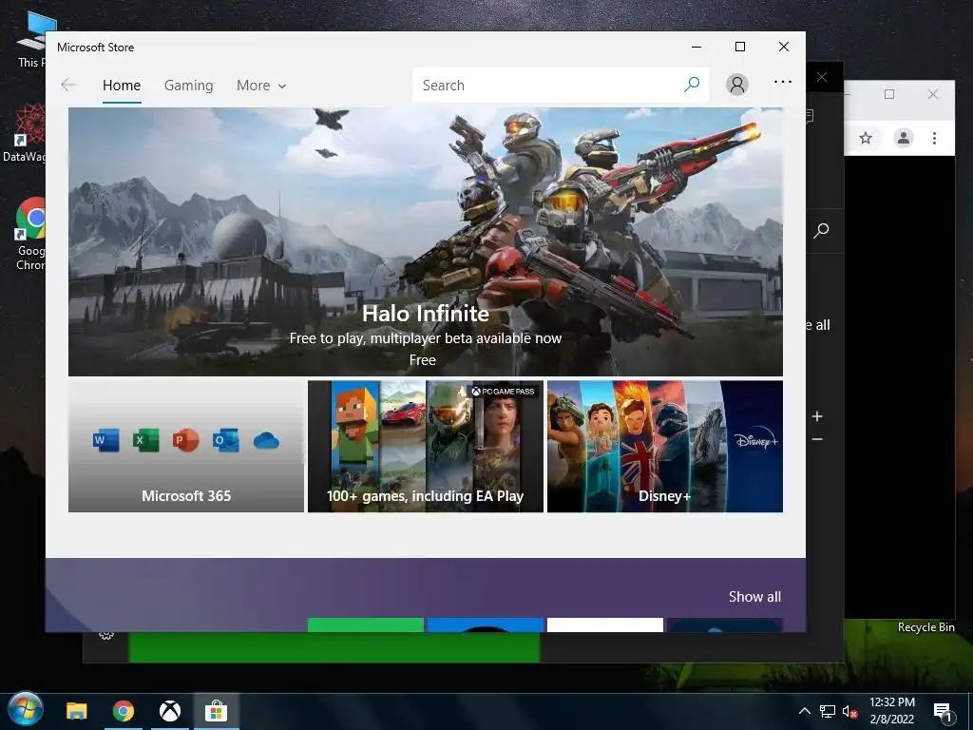The height and width of the screenshot is (730, 973).
Task: Click the Windows Start button
Action: (x=26, y=711)
